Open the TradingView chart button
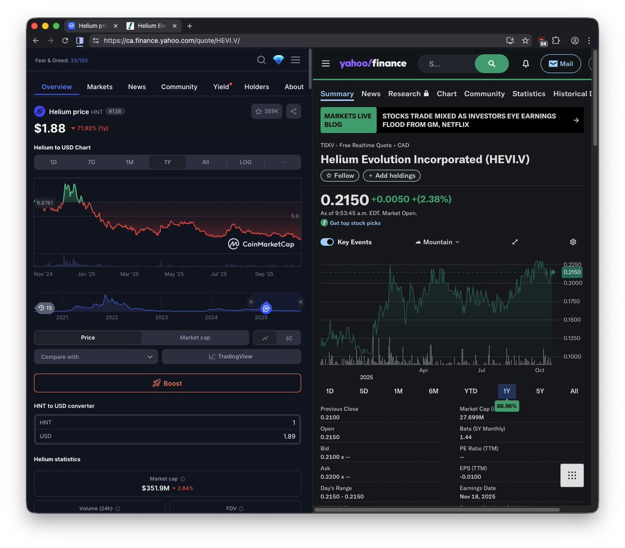 231,356
